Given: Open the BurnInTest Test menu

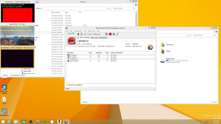Looking at the screenshot, I should pyautogui.click(x=85, y=31).
